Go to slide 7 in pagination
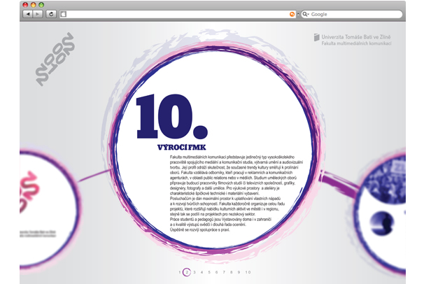 [x=224, y=271]
